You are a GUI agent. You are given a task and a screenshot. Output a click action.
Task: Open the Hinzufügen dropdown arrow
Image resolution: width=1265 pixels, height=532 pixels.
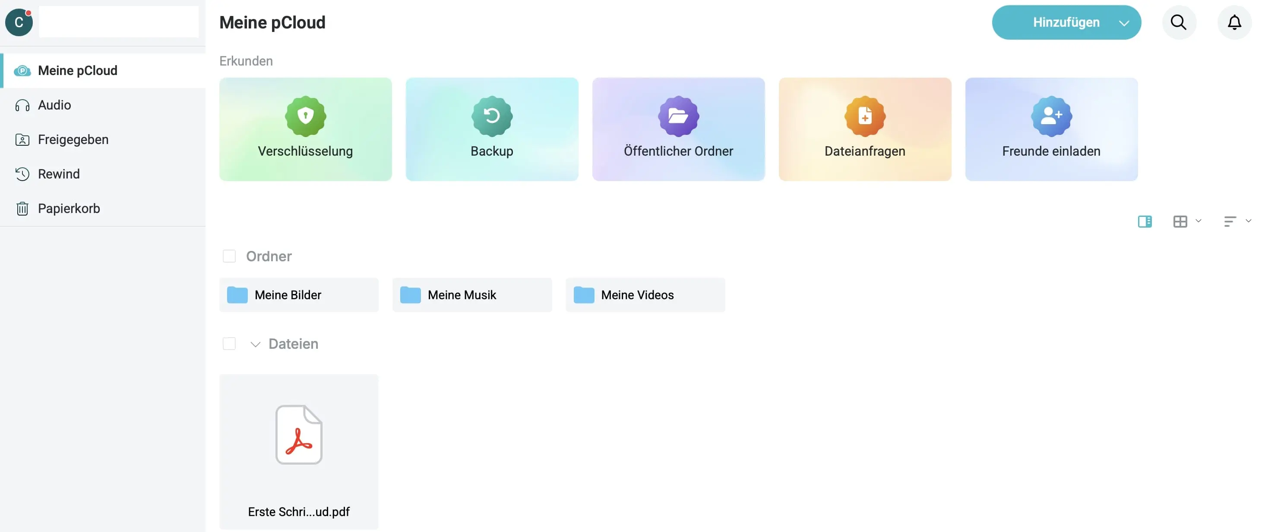(1123, 22)
